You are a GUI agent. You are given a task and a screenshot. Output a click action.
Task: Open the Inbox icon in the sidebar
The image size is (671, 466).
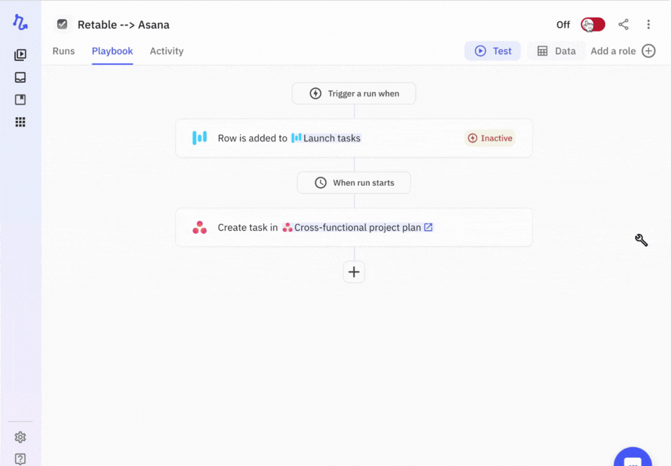[20, 77]
